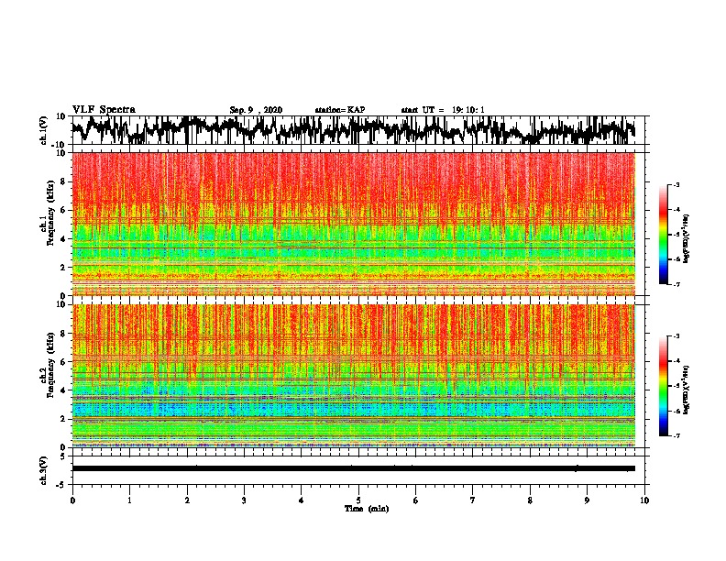The height and width of the screenshot is (561, 726).
Task: Click the "-3" label on ch.2 colorbar
Action: pos(676,336)
